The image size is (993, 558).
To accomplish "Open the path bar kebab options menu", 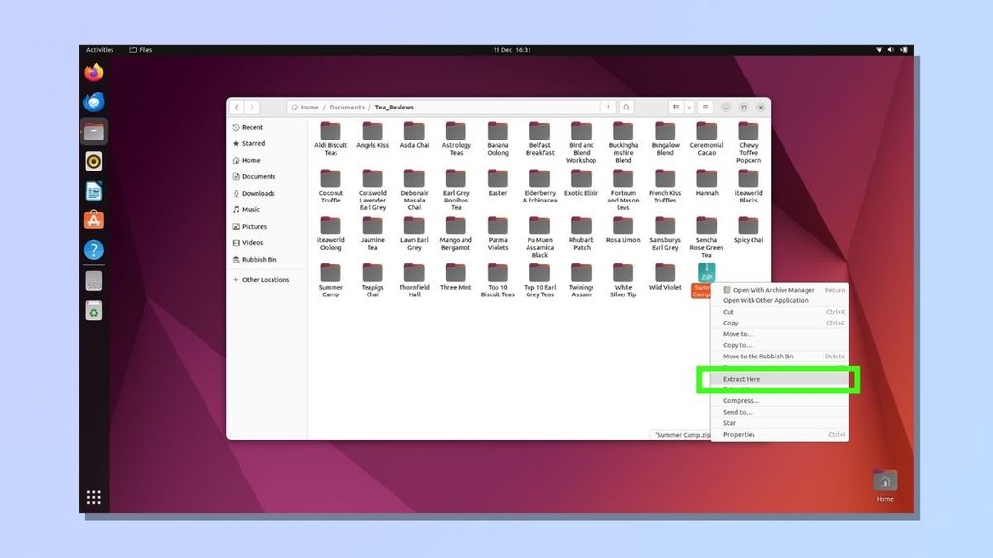I will click(x=609, y=107).
